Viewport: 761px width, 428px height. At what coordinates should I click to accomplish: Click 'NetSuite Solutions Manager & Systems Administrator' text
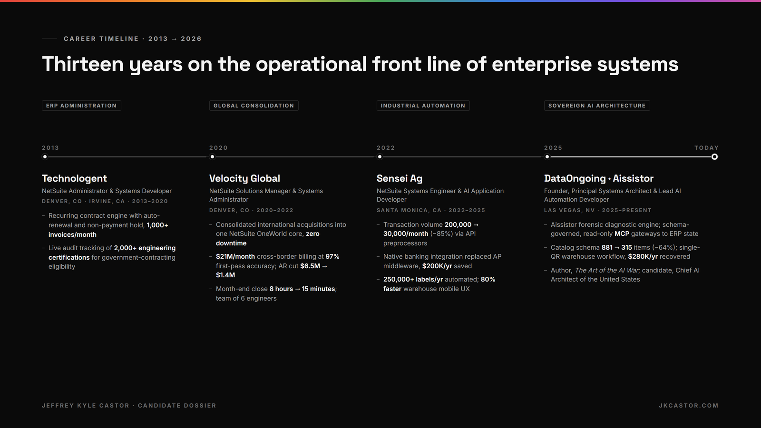tap(266, 195)
